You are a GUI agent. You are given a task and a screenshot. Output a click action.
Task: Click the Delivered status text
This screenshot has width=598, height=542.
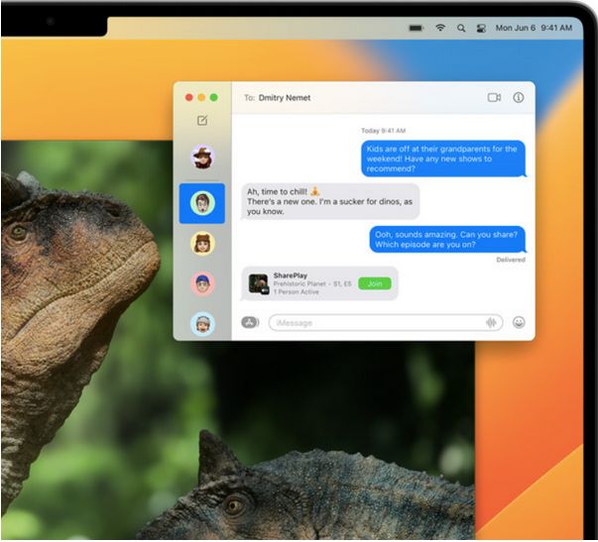pyautogui.click(x=511, y=260)
